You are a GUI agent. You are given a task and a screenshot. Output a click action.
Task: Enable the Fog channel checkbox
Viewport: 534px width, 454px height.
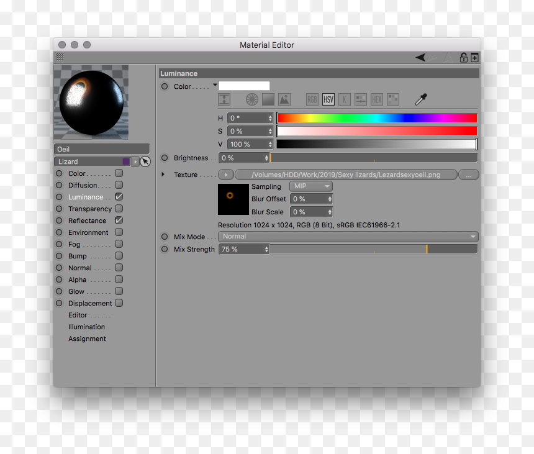(x=119, y=244)
